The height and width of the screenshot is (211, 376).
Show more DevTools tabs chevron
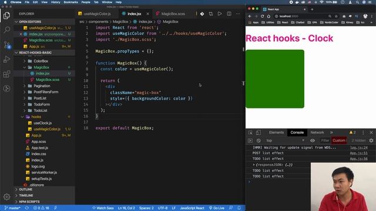(x=331, y=132)
